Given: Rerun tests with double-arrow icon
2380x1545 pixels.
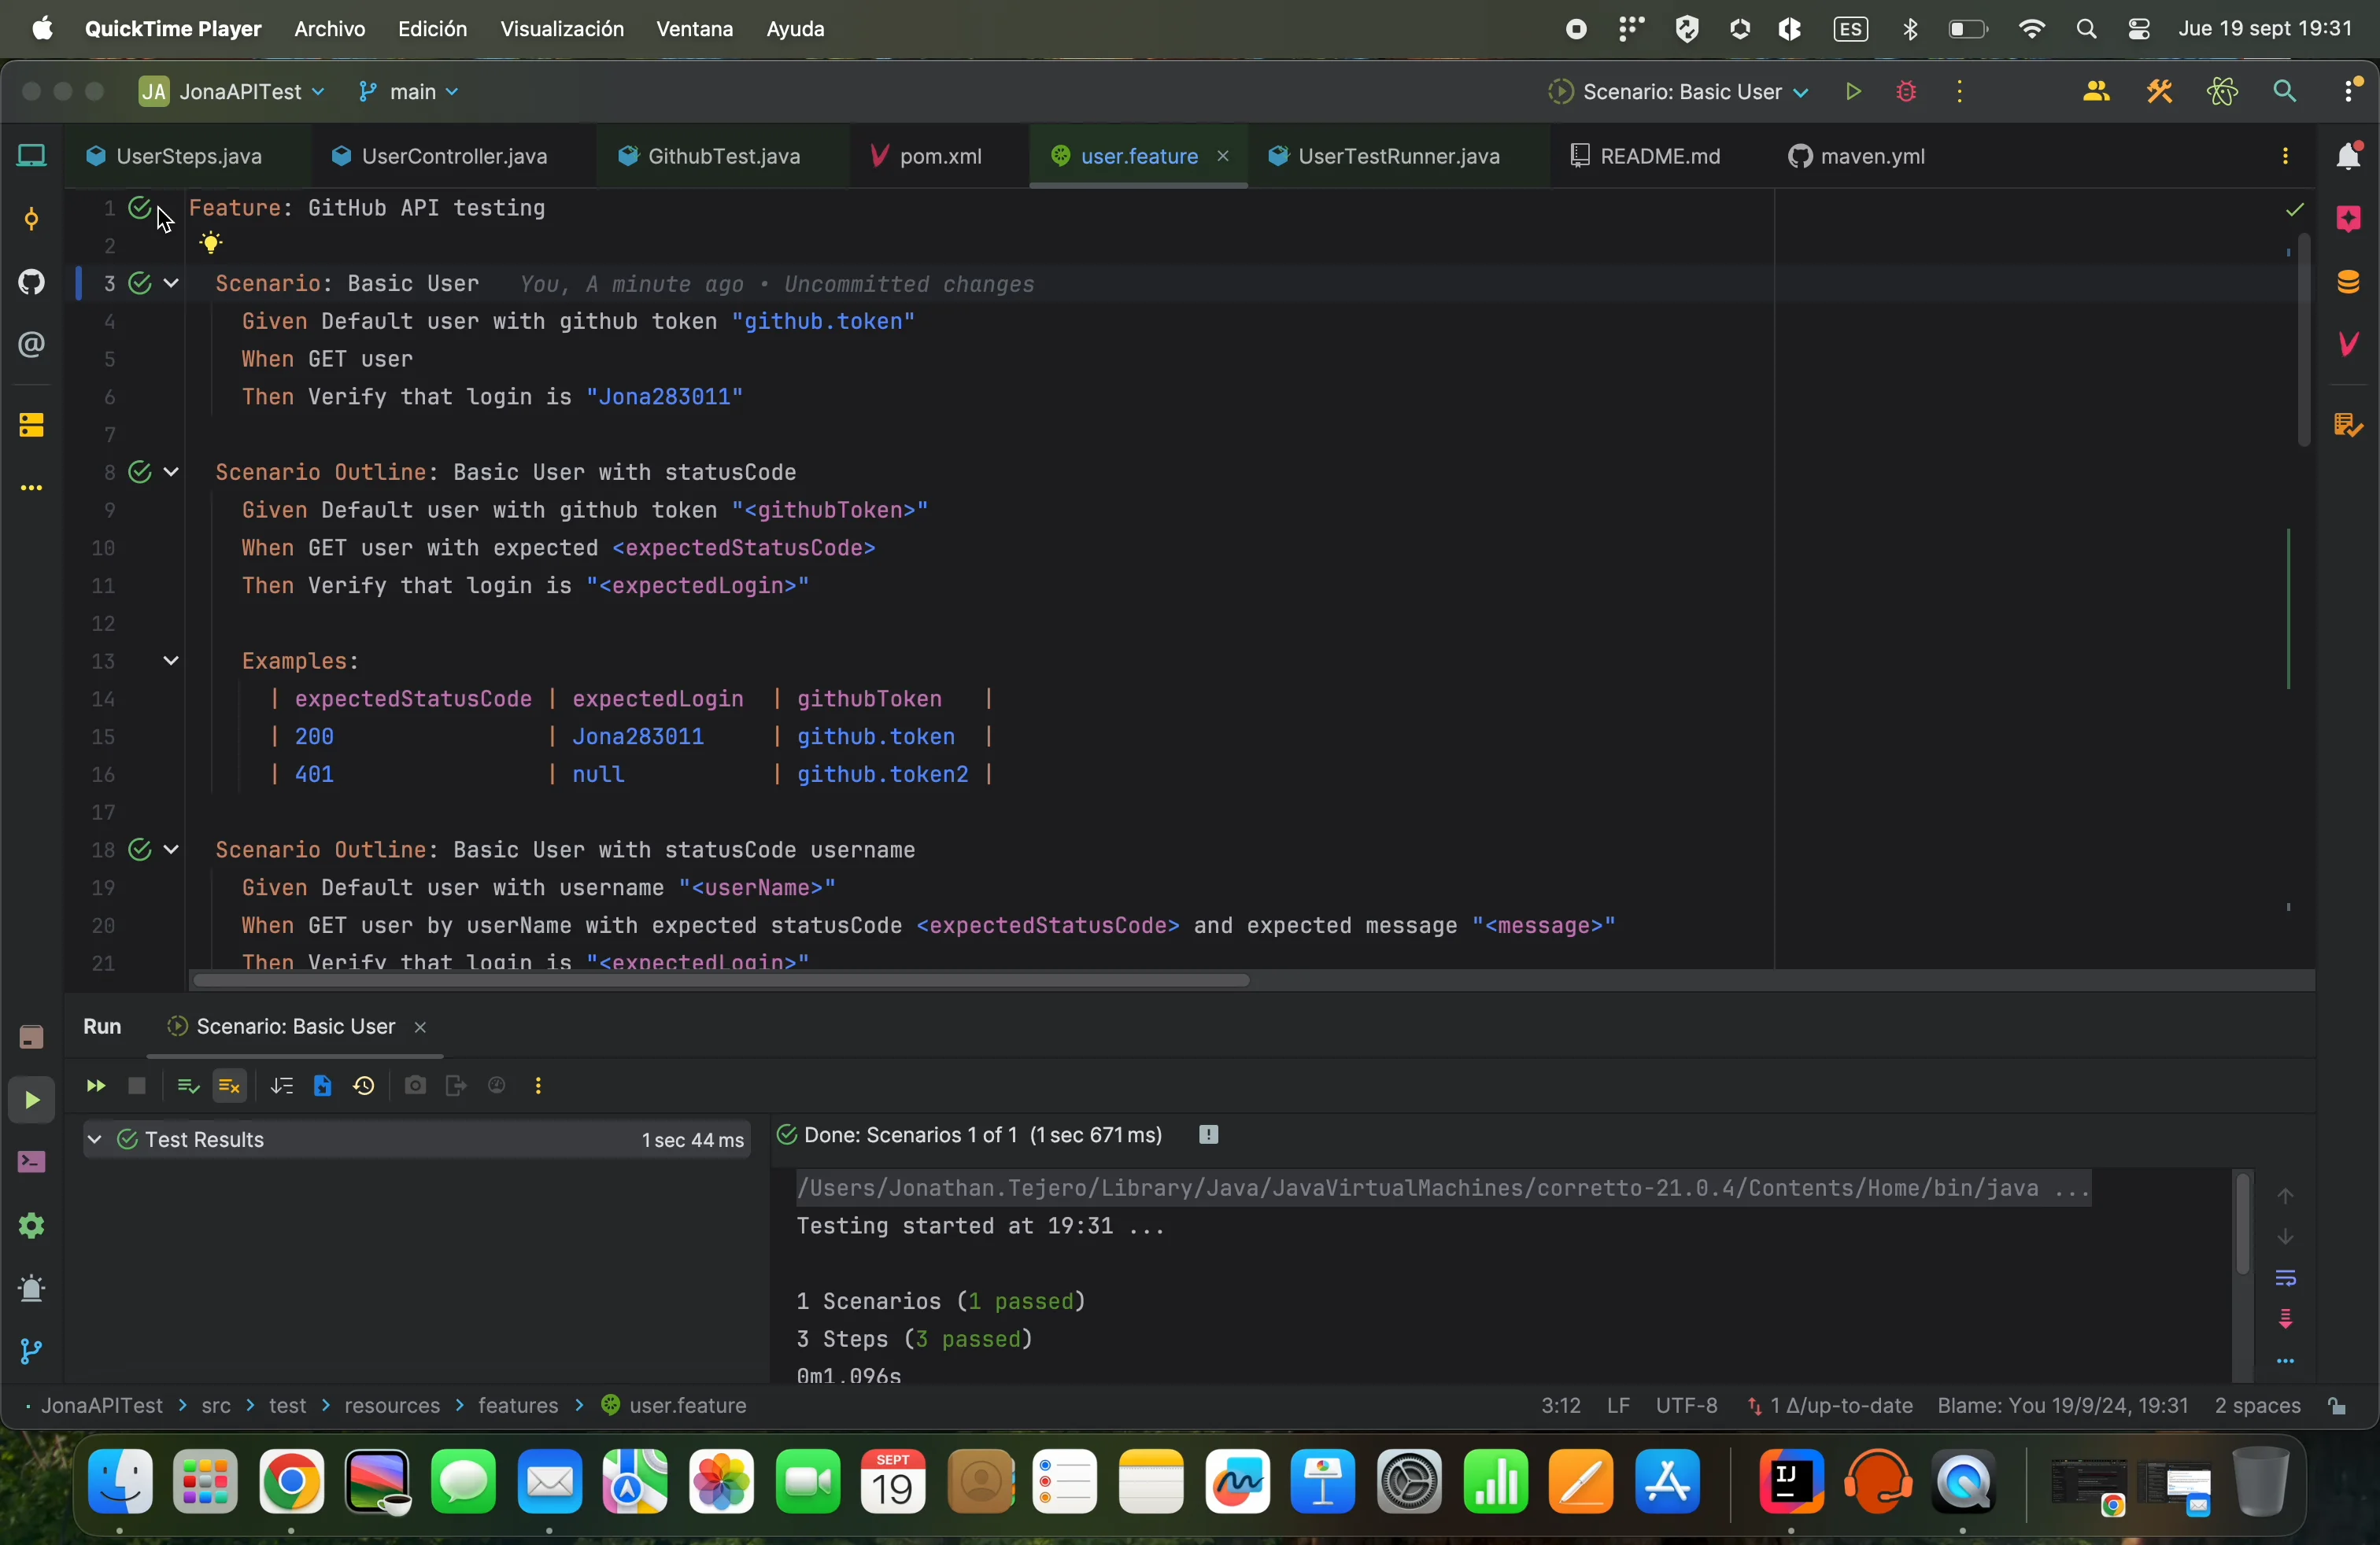Looking at the screenshot, I should click(x=95, y=1086).
